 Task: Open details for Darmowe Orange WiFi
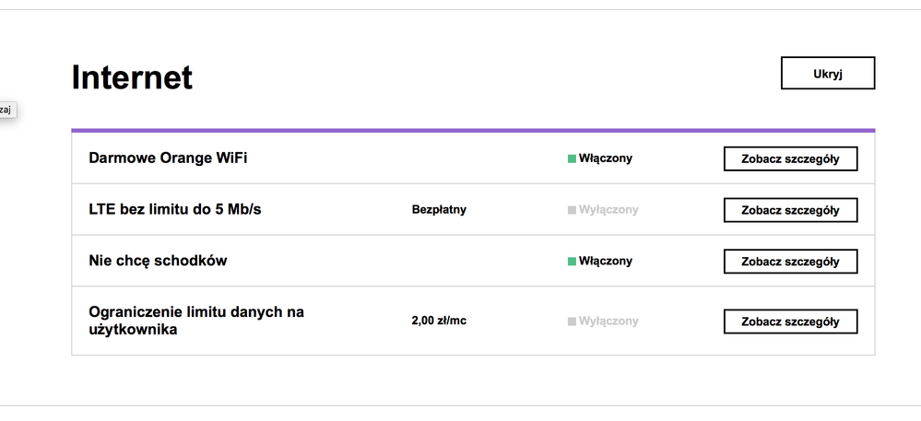pos(790,158)
